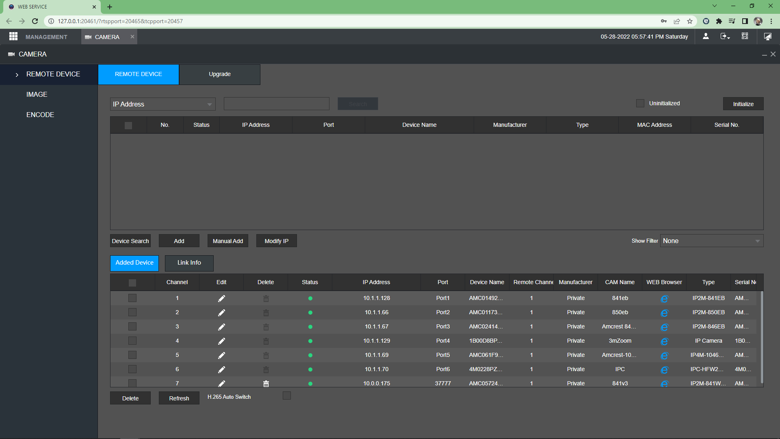Click the Initialize button
The image size is (780, 439).
point(743,104)
